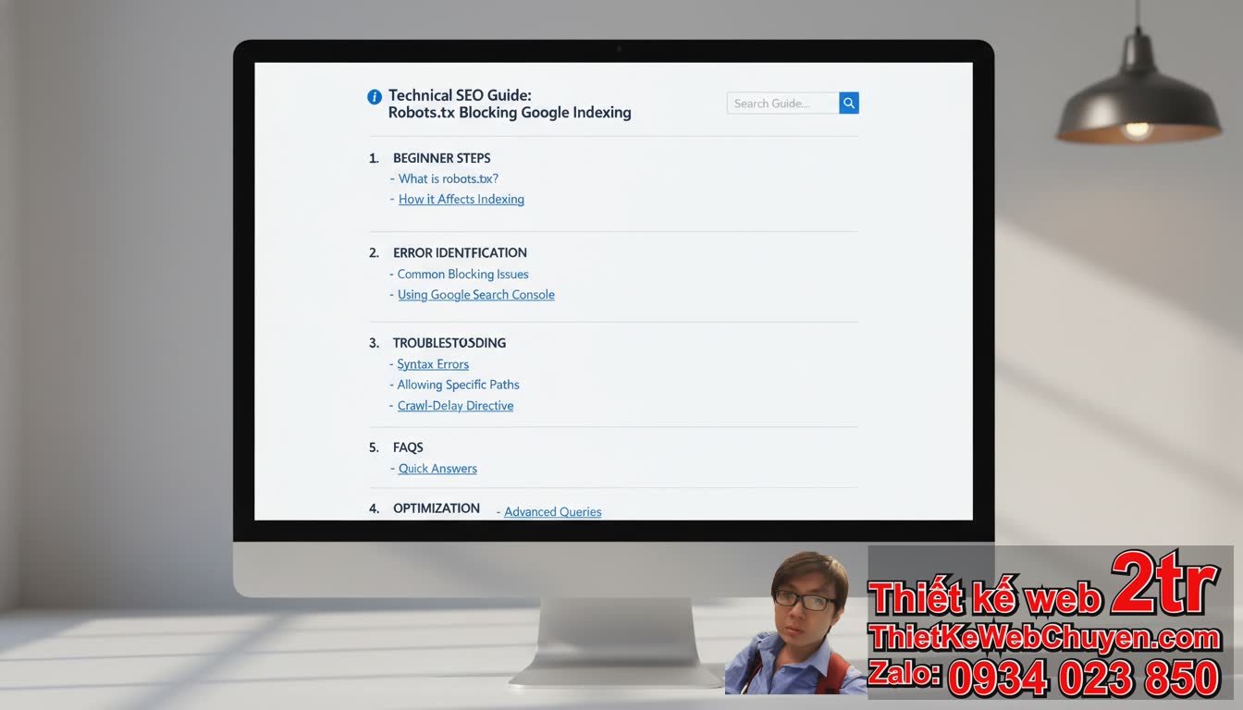Open the "Quick Answers" FAQ link

click(437, 469)
